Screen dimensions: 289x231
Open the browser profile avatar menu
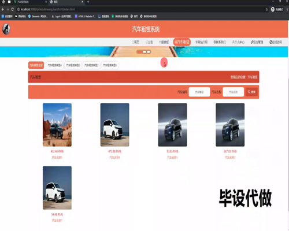click(273, 9)
